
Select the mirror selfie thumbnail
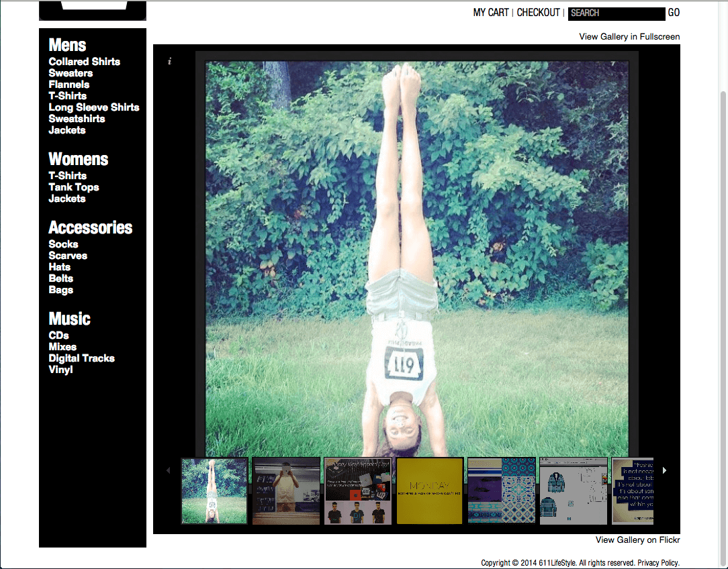[x=286, y=490]
